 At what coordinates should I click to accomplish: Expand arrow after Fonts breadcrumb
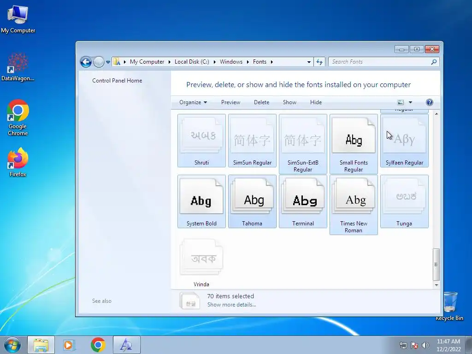click(x=272, y=62)
